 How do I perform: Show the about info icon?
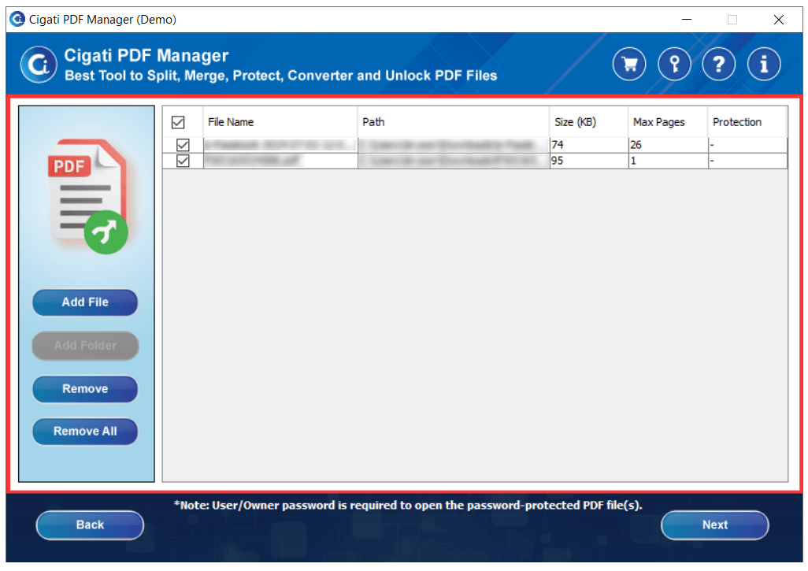[764, 65]
